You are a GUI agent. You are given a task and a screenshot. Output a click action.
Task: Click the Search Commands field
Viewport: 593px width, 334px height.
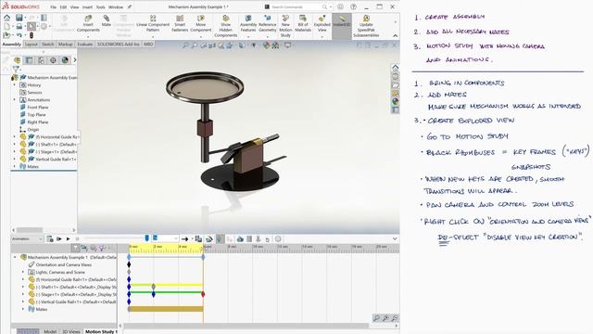pyautogui.click(x=298, y=6)
